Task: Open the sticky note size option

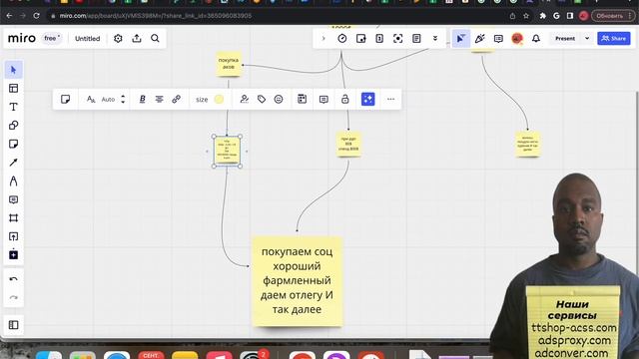Action: 202,100
